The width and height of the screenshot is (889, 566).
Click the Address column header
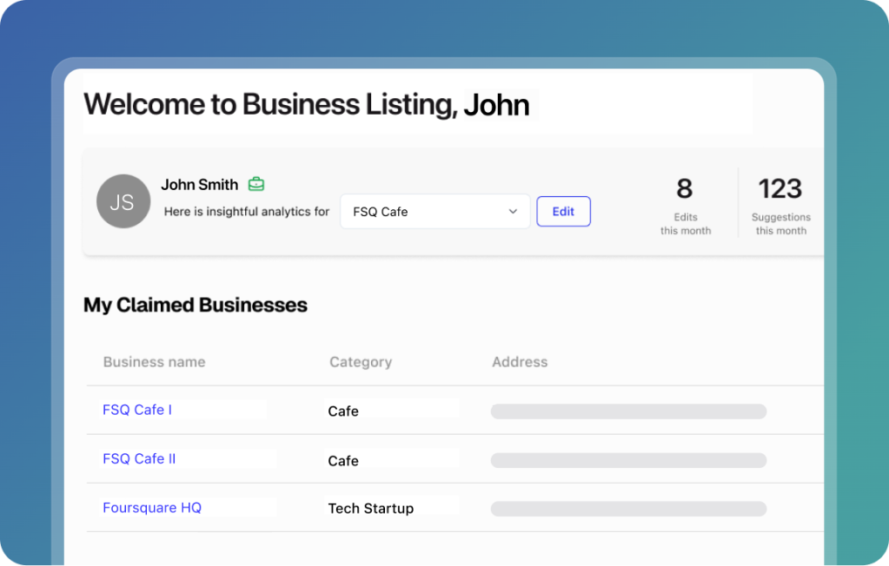pyautogui.click(x=520, y=362)
